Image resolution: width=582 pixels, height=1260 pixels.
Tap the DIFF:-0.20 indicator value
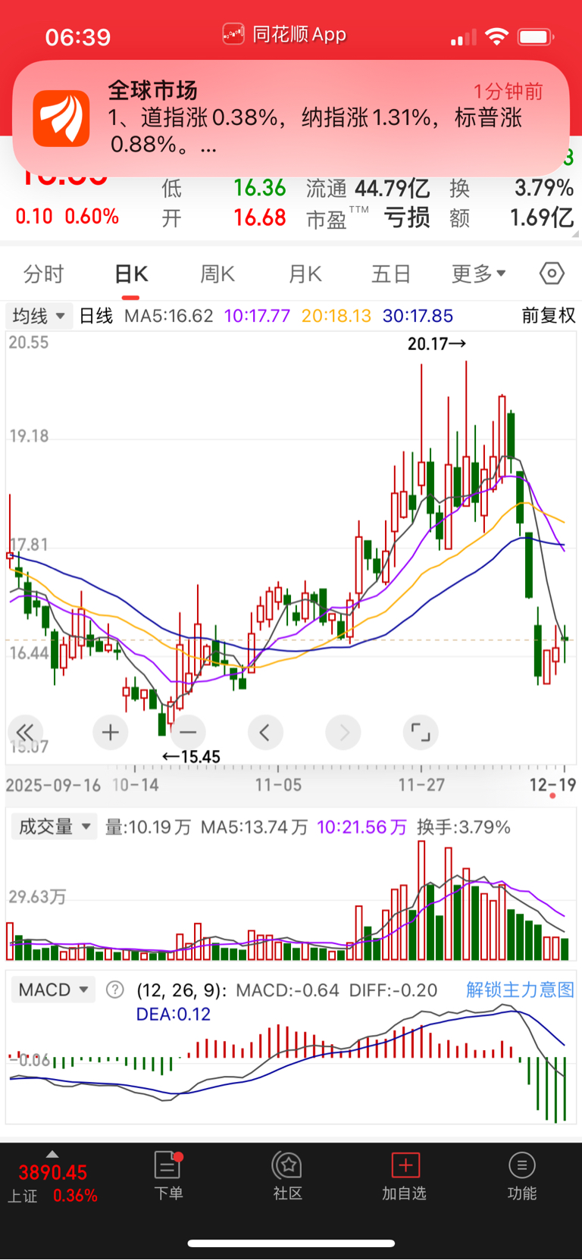tap(393, 990)
